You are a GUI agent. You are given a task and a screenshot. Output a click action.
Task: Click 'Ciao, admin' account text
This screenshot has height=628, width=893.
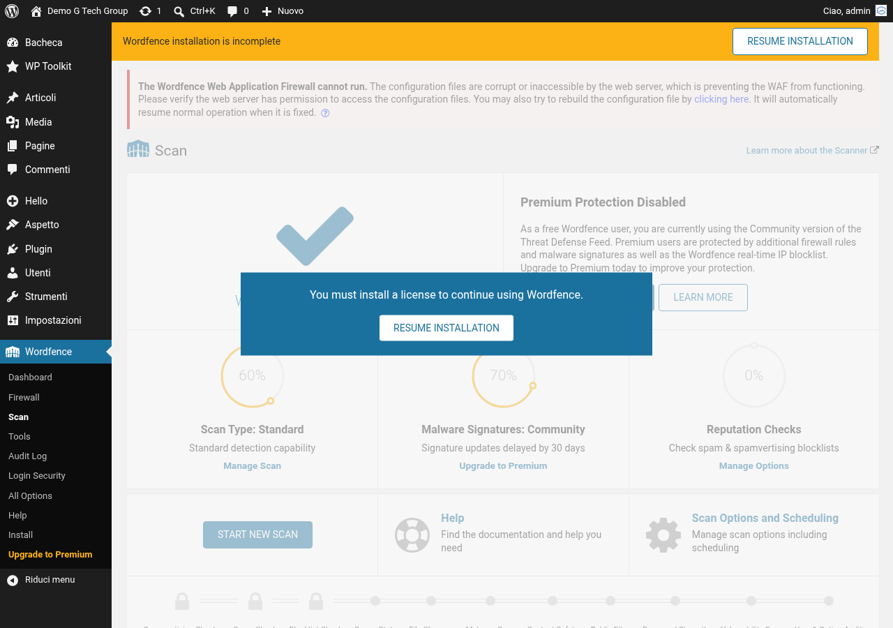click(847, 11)
